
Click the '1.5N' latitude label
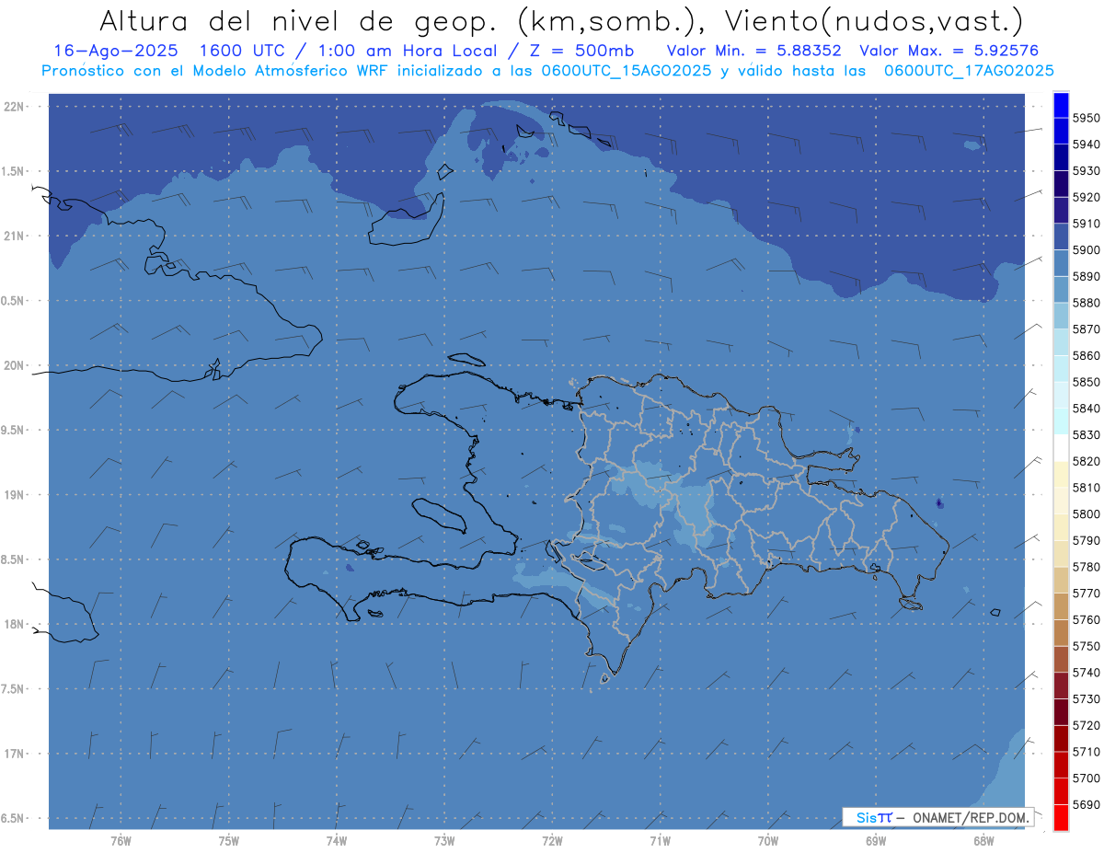point(14,171)
